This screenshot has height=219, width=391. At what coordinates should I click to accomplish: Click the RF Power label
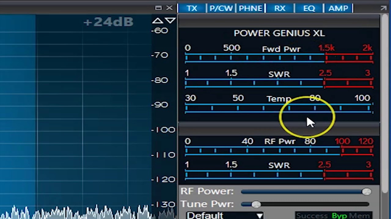click(x=207, y=191)
